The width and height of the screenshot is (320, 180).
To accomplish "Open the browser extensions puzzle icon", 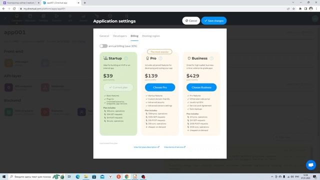I will [x=300, y=8].
